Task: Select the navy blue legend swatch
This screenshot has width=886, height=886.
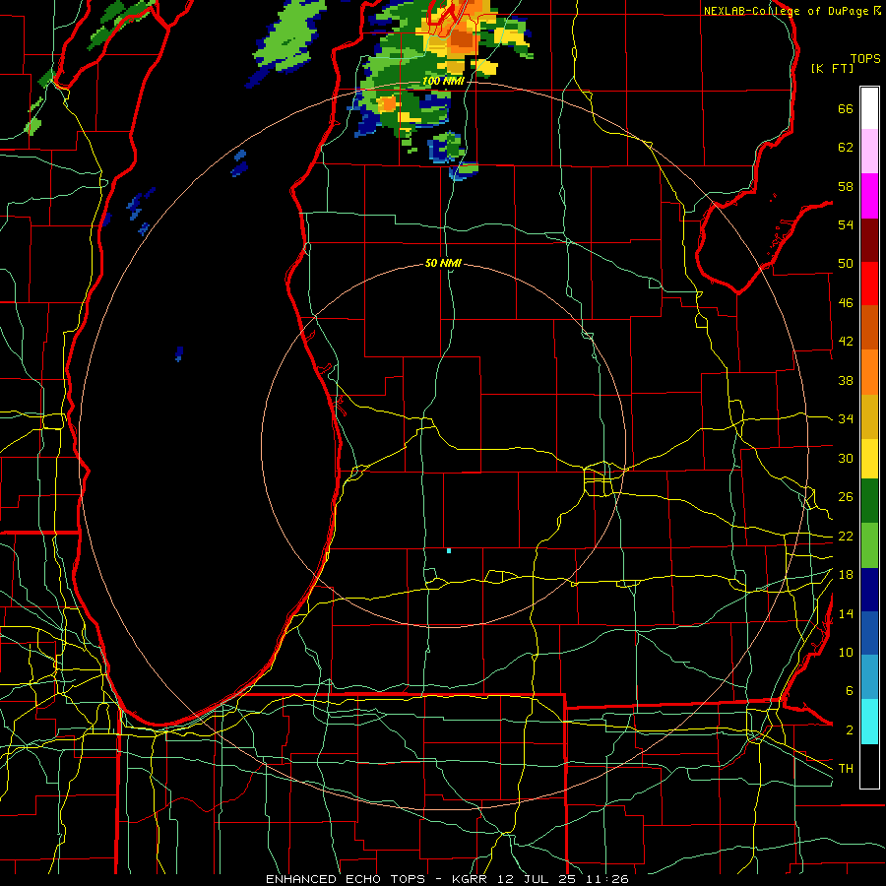Action: (869, 590)
